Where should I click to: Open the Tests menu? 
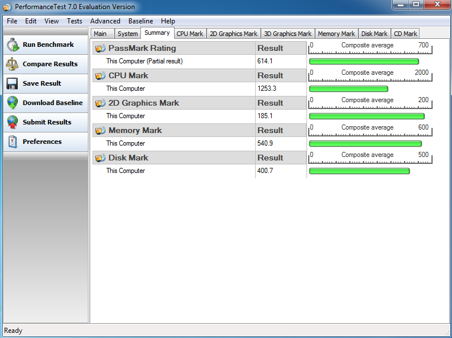(x=74, y=21)
